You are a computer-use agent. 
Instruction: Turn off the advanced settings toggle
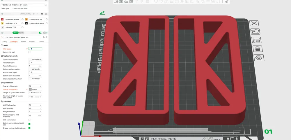tap(40, 33)
